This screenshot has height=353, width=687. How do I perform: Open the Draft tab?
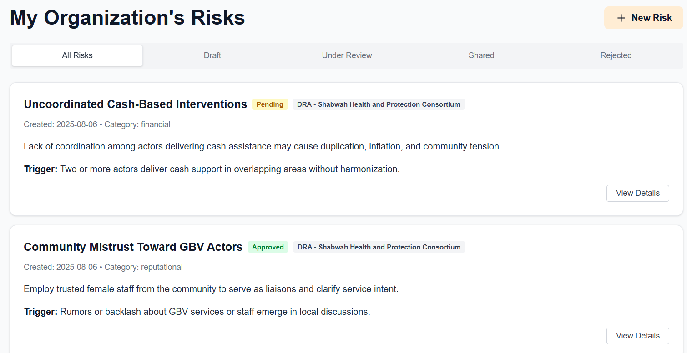tap(212, 55)
